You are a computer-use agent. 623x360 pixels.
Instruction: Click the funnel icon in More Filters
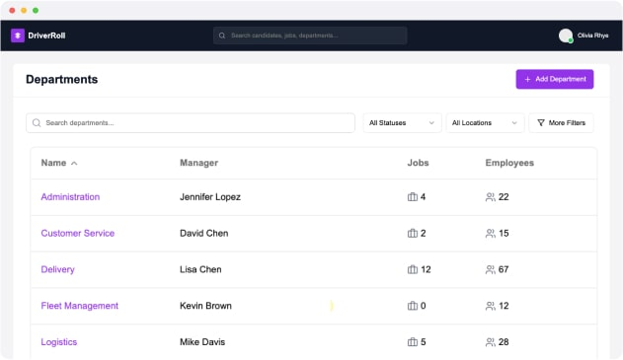[541, 123]
